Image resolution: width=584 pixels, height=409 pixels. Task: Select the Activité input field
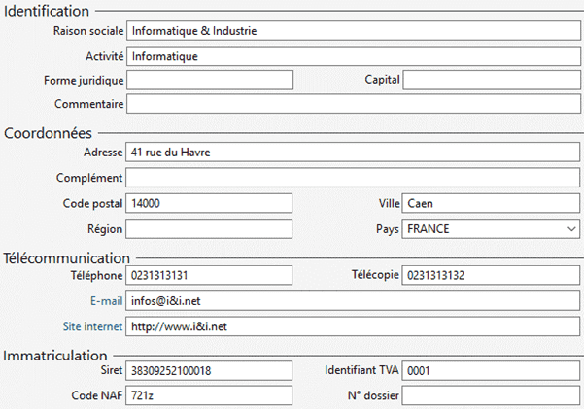tap(353, 56)
